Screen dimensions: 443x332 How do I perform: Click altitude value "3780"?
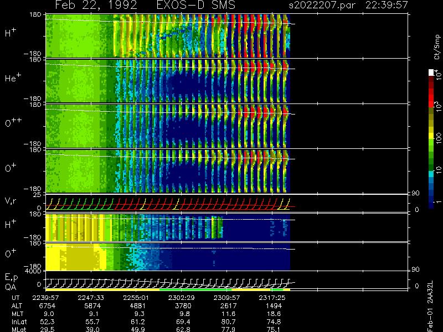[183, 306]
